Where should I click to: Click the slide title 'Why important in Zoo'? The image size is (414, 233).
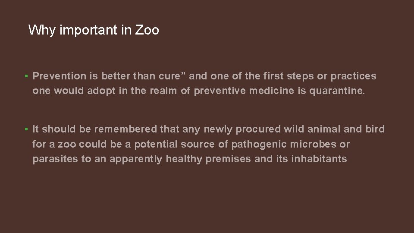(x=94, y=30)
